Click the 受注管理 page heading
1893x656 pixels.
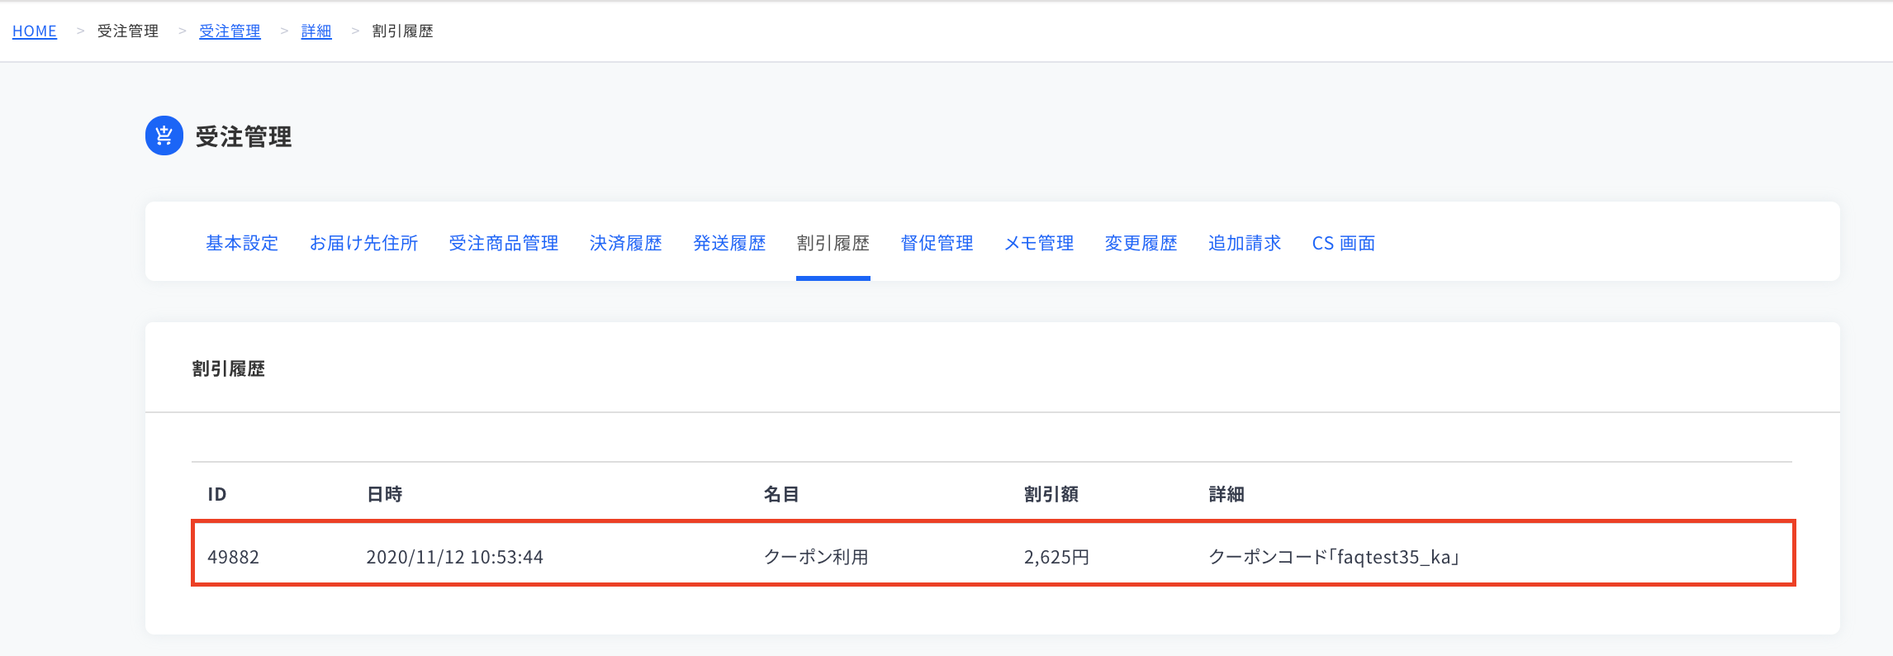tap(244, 136)
